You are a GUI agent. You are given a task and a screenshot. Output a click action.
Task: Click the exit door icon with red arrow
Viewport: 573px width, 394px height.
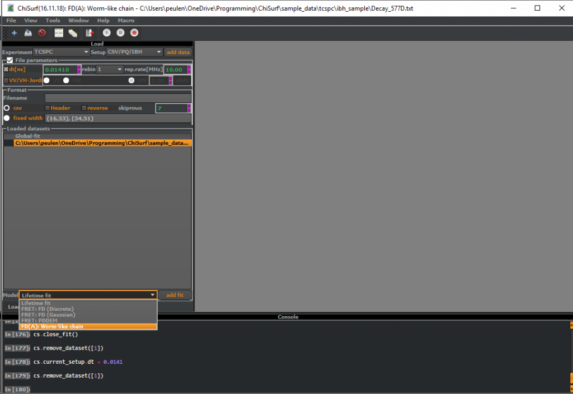point(88,33)
